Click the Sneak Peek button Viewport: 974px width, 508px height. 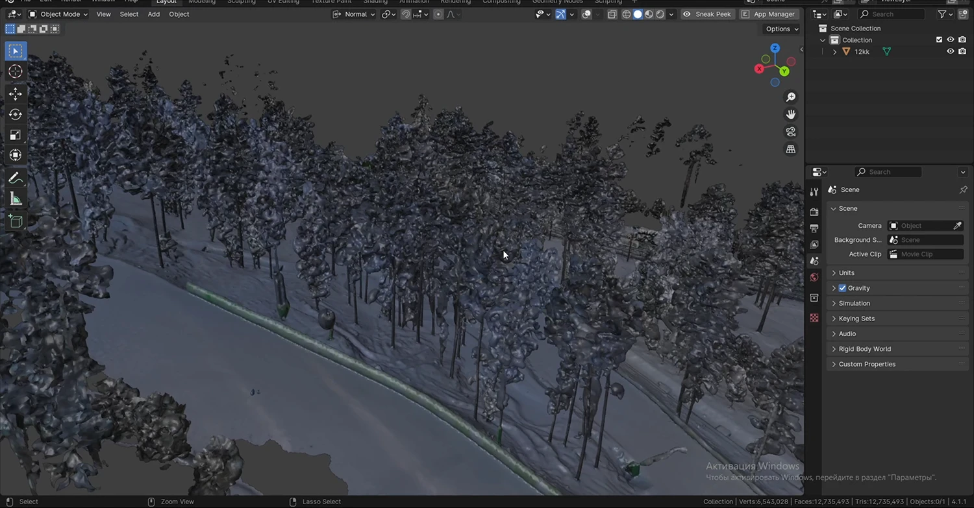click(707, 14)
